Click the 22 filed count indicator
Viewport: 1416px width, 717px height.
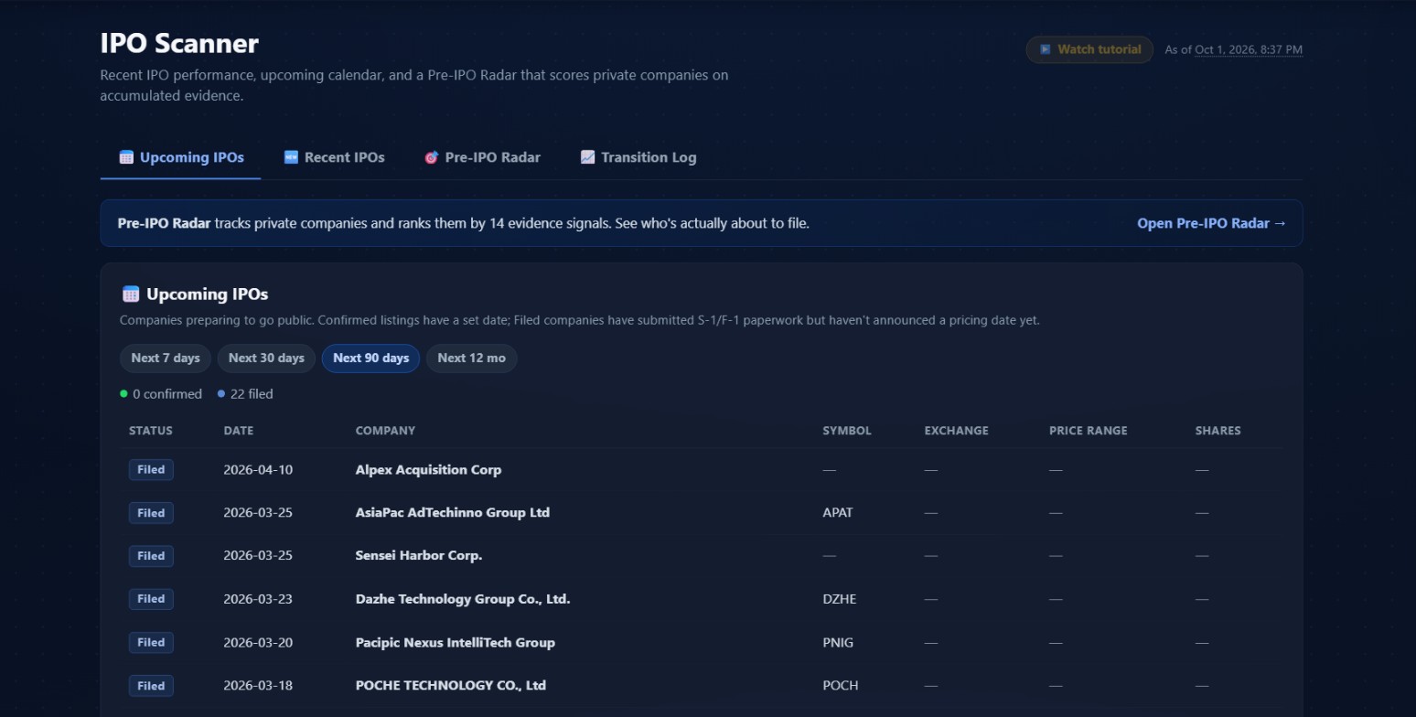pos(245,394)
